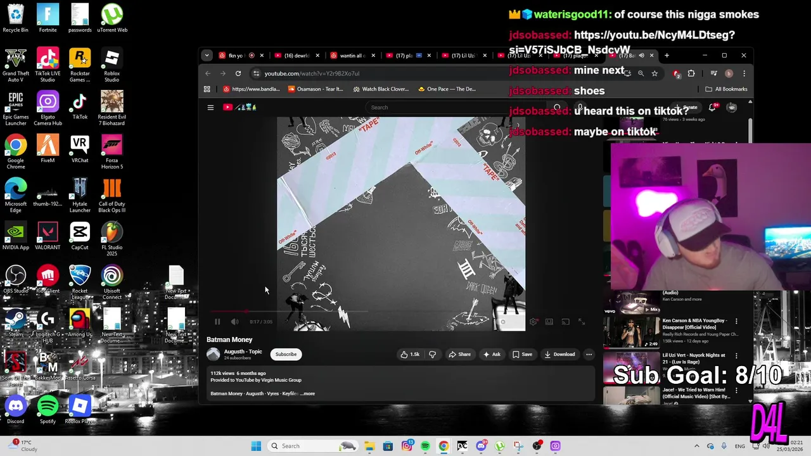Expand description with ...more
Viewport: 811px width, 456px height.
coord(308,393)
